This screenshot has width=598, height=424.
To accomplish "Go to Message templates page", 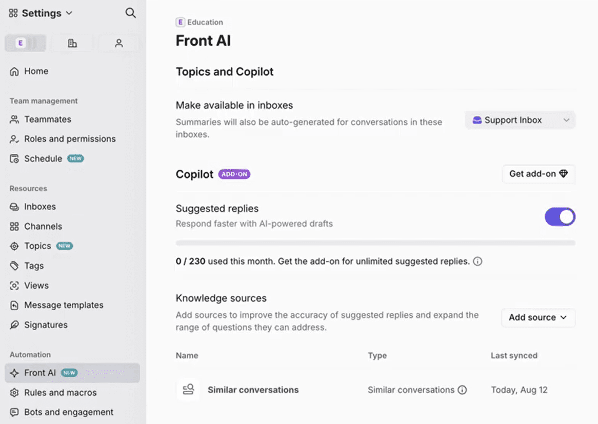I will click(x=64, y=305).
